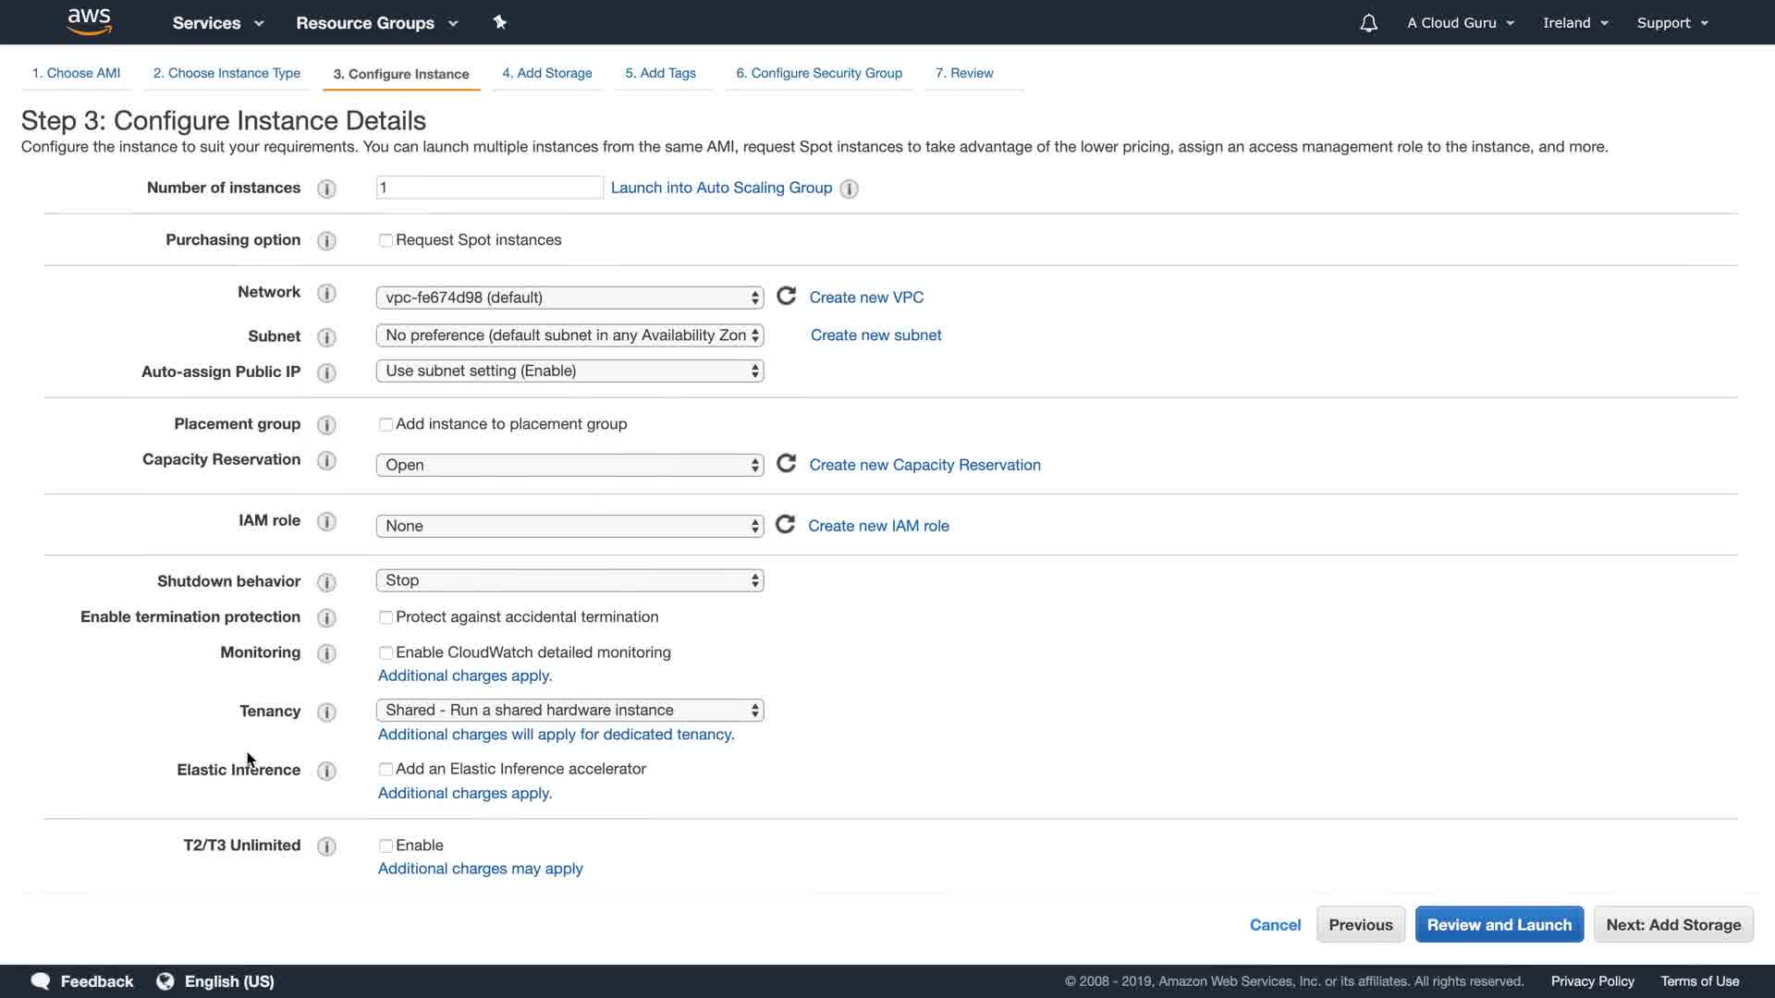Click the Number of instances field
This screenshot has height=998, width=1775.
[489, 188]
